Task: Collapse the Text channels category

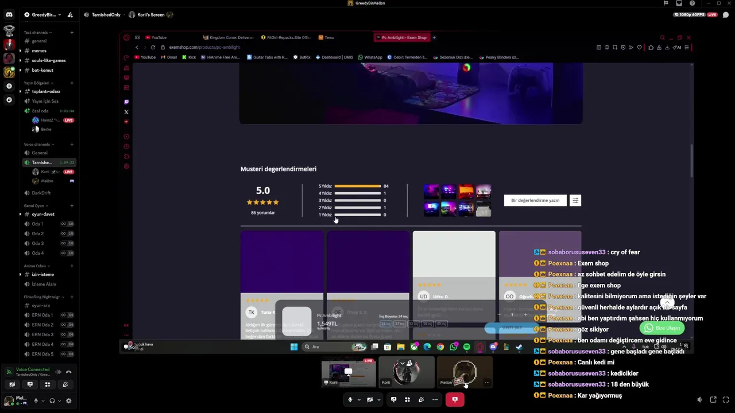Action: pos(37,32)
